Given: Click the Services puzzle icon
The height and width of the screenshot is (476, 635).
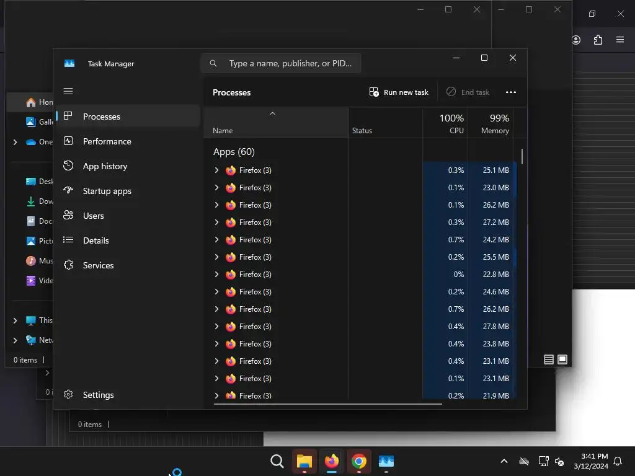Looking at the screenshot, I should click(68, 265).
